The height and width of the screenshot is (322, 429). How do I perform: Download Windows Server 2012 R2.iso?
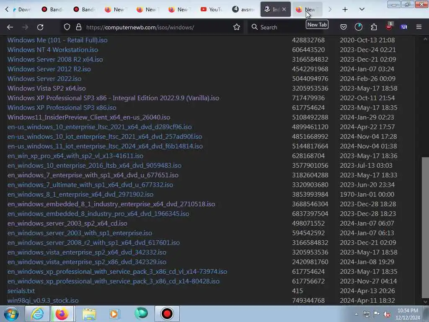click(49, 69)
